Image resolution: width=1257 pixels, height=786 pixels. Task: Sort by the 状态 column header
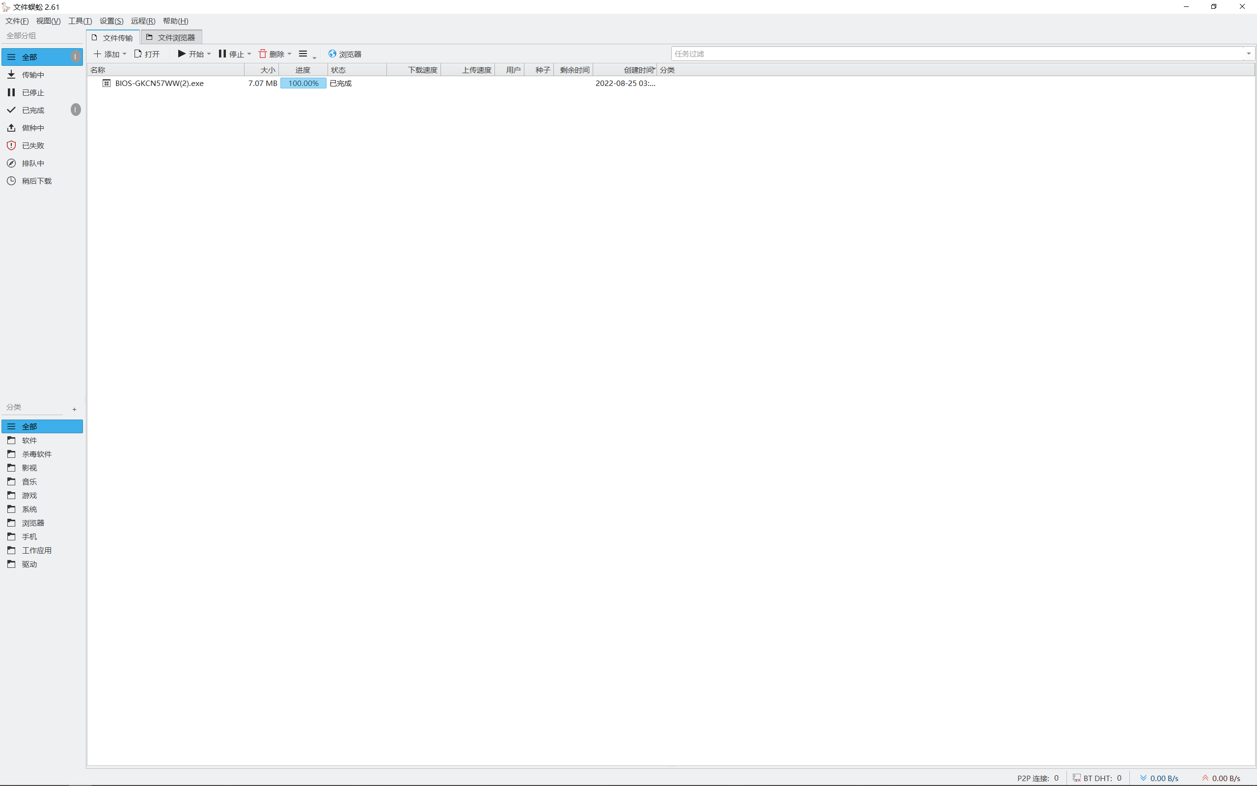pos(357,70)
